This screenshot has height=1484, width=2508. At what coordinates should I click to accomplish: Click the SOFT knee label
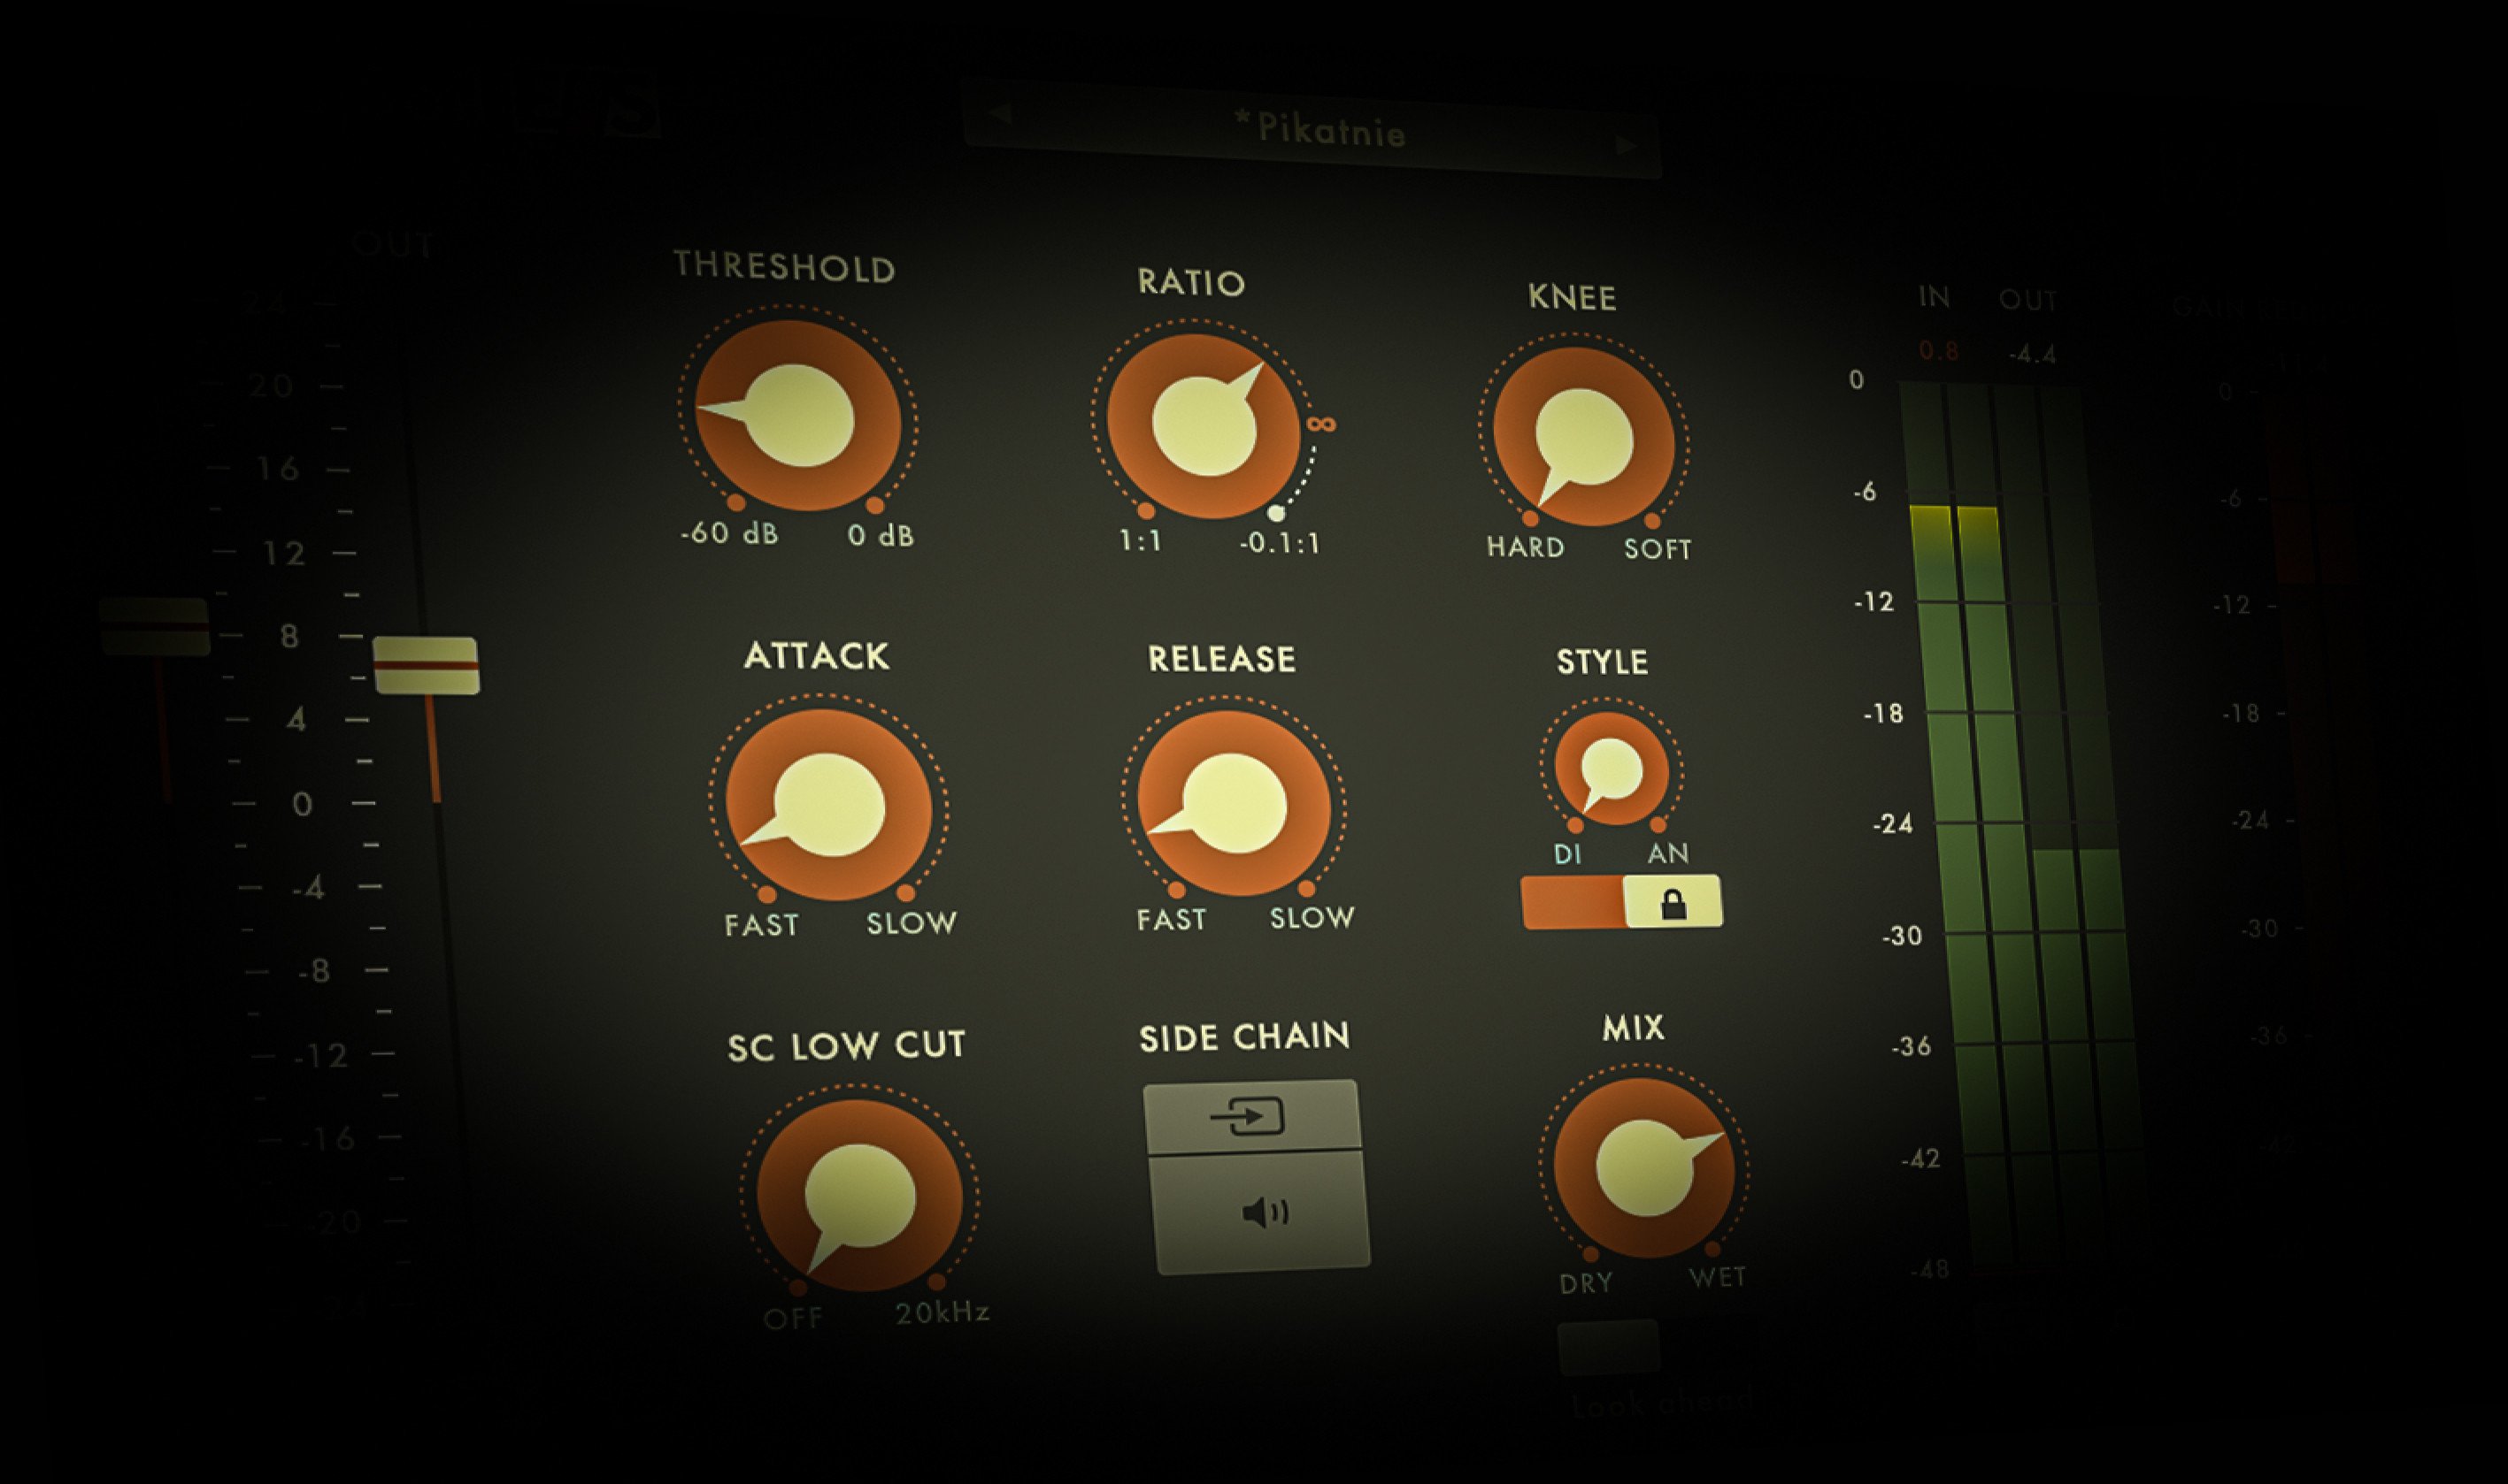pos(1658,549)
